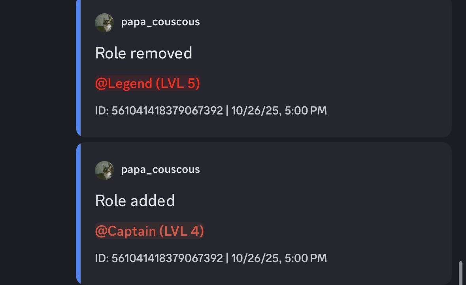
Task: Select the user ID under Captain role
Action: coord(167,258)
